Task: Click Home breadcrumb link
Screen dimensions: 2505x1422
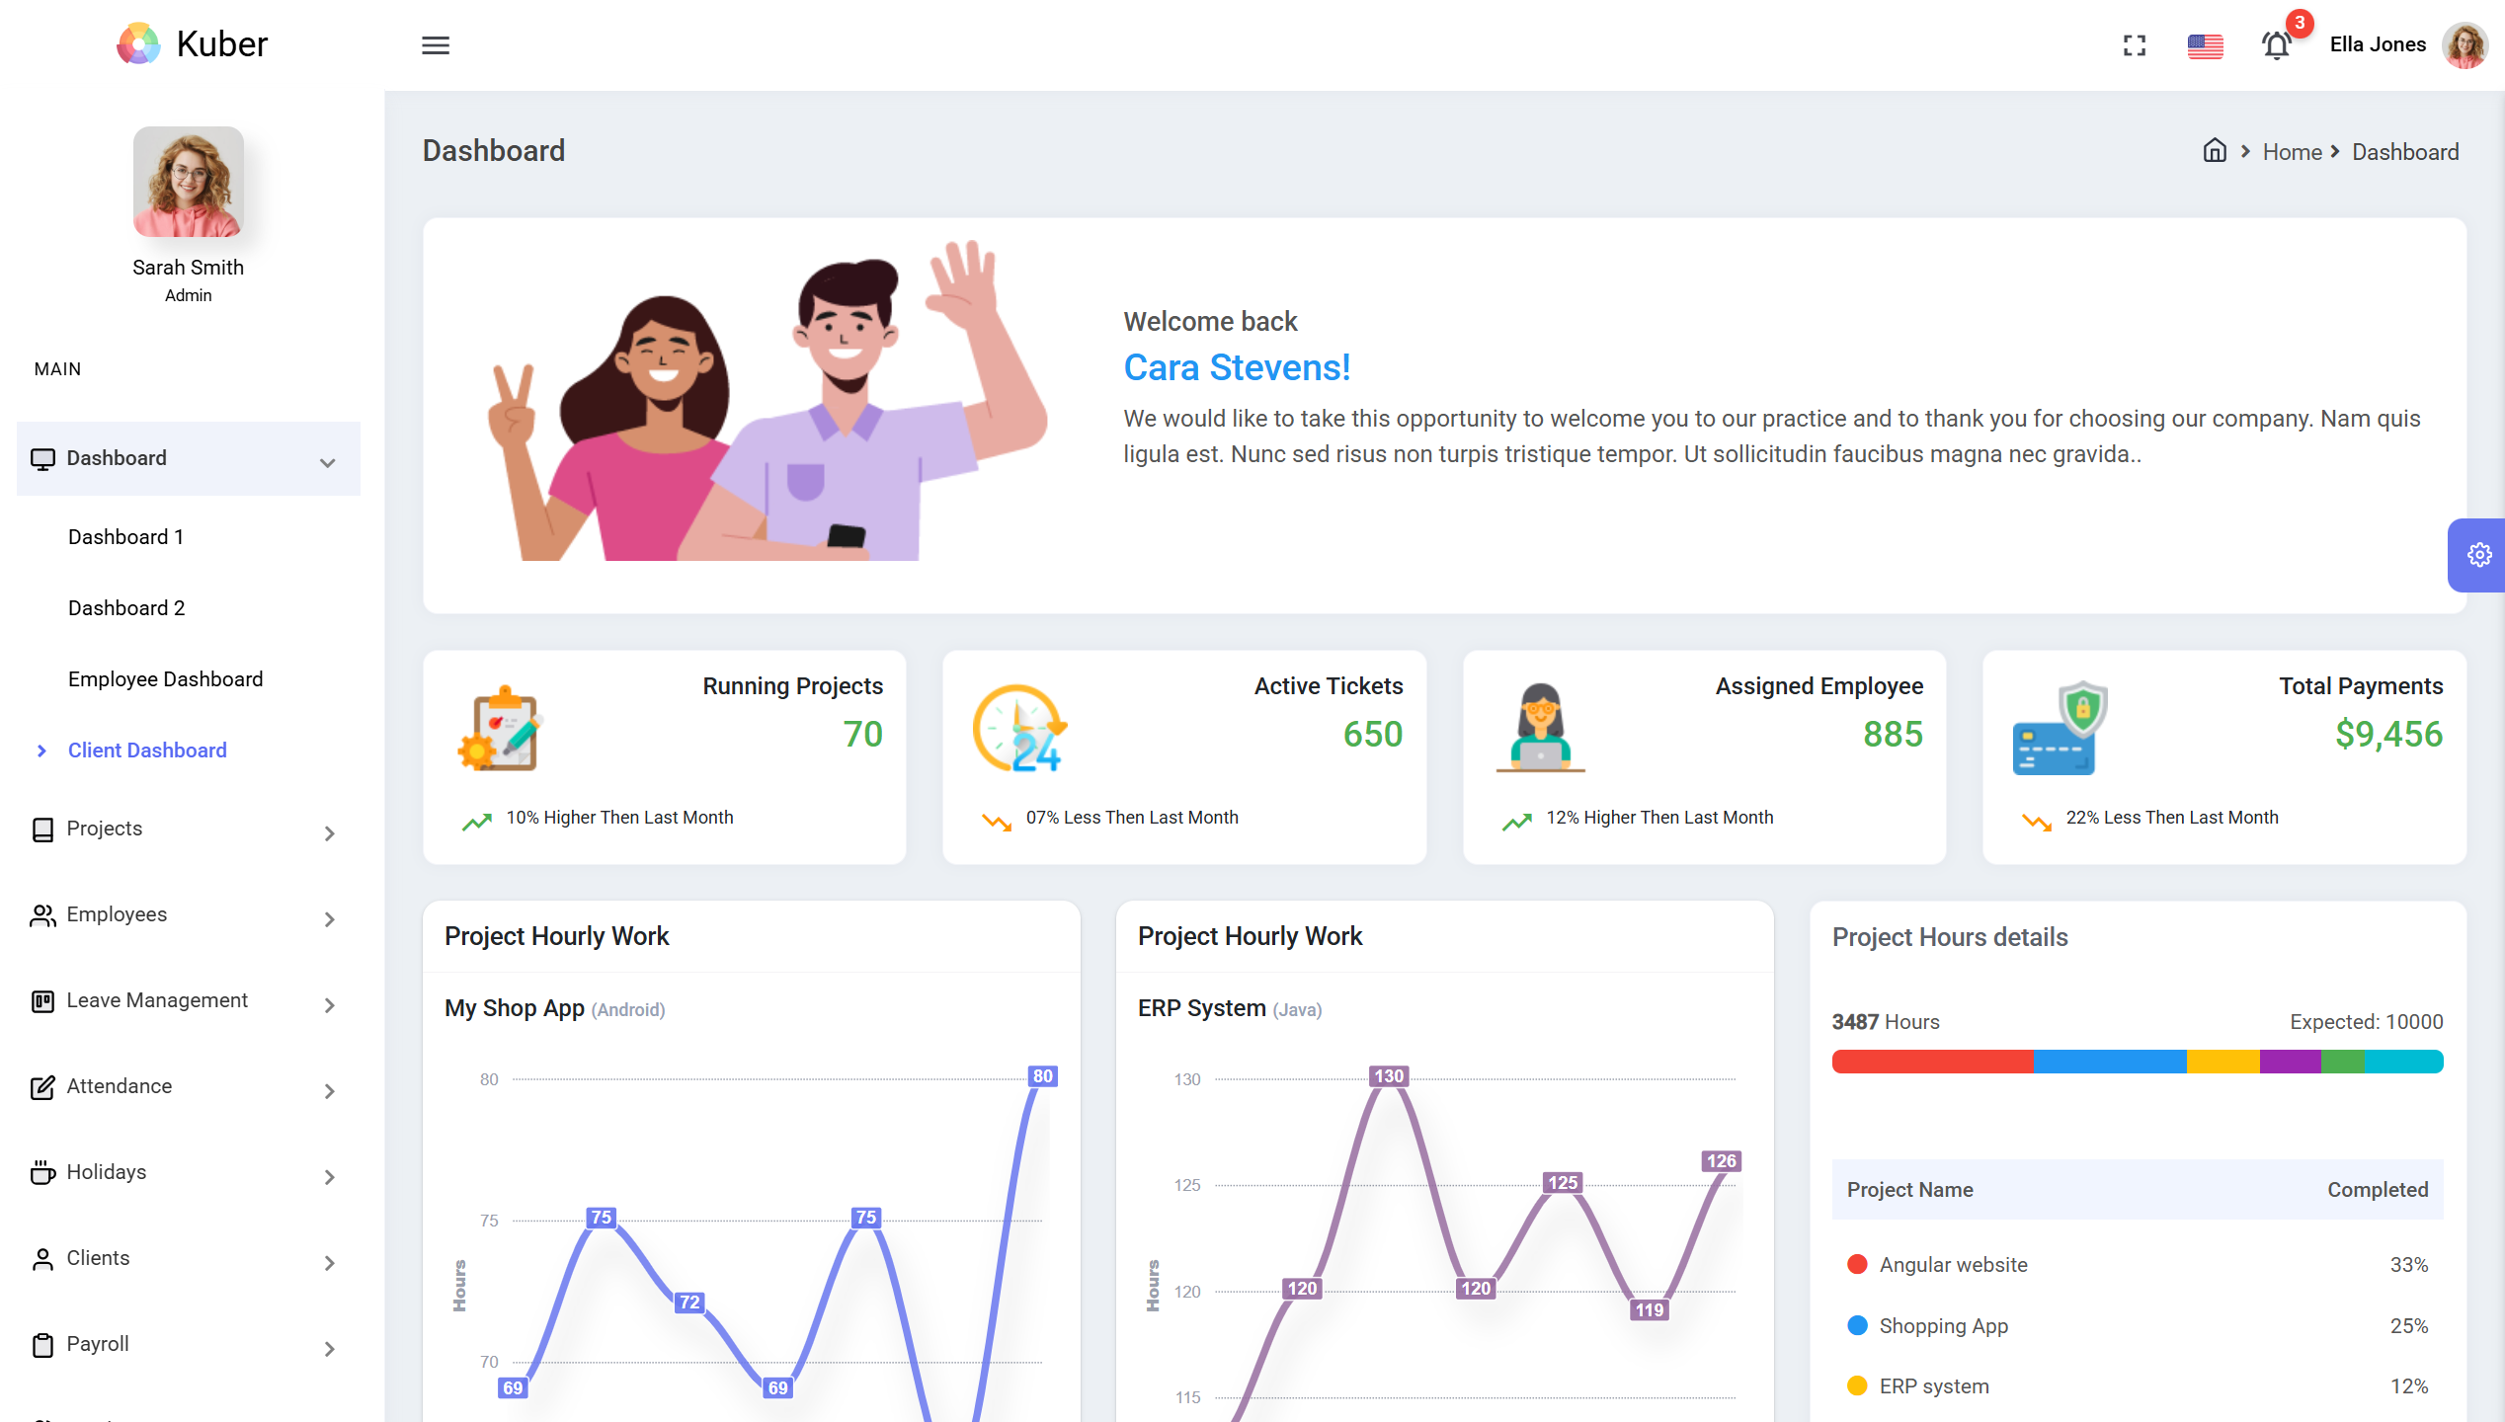Action: [x=2292, y=152]
